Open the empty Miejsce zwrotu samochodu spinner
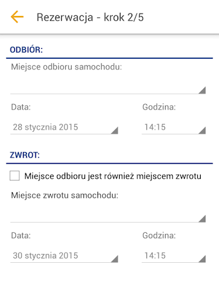The image size is (219, 301). coord(108,214)
